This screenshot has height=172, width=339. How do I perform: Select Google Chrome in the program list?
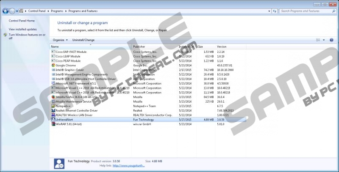[x=65, y=66]
